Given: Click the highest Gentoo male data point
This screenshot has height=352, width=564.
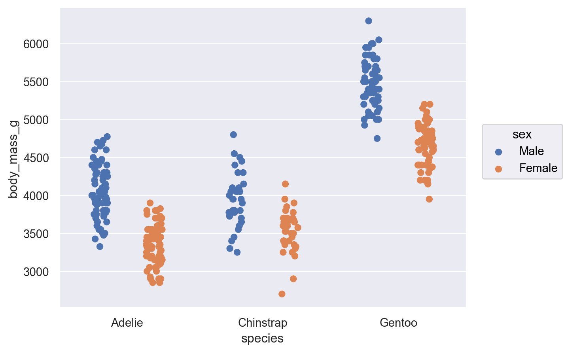Looking at the screenshot, I should 369,21.
